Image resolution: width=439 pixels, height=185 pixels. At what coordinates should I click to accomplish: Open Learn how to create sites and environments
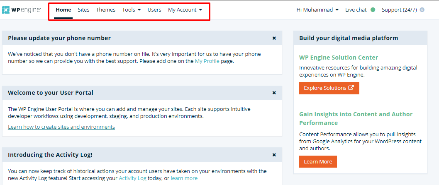[61, 127]
